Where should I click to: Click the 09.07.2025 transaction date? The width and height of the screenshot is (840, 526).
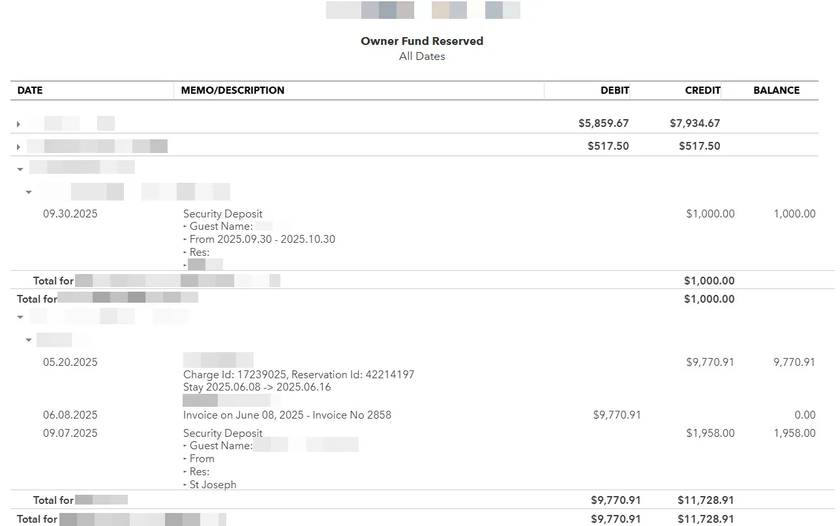point(70,433)
